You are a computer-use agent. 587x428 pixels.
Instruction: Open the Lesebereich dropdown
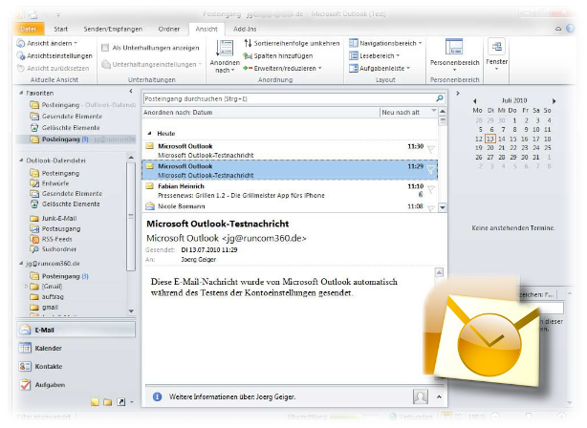point(375,55)
